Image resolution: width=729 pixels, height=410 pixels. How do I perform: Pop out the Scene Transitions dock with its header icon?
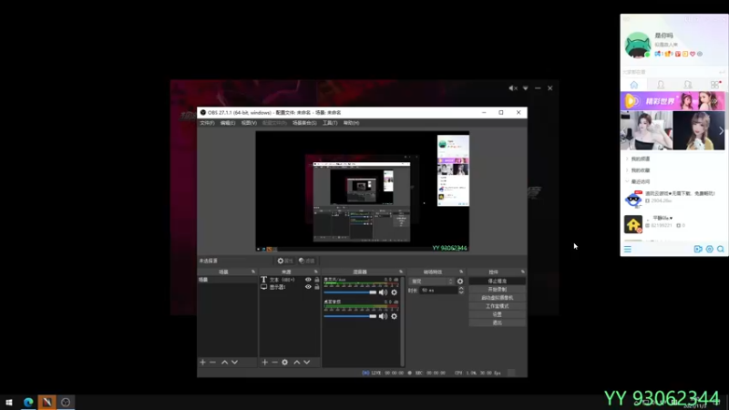pyautogui.click(x=461, y=272)
